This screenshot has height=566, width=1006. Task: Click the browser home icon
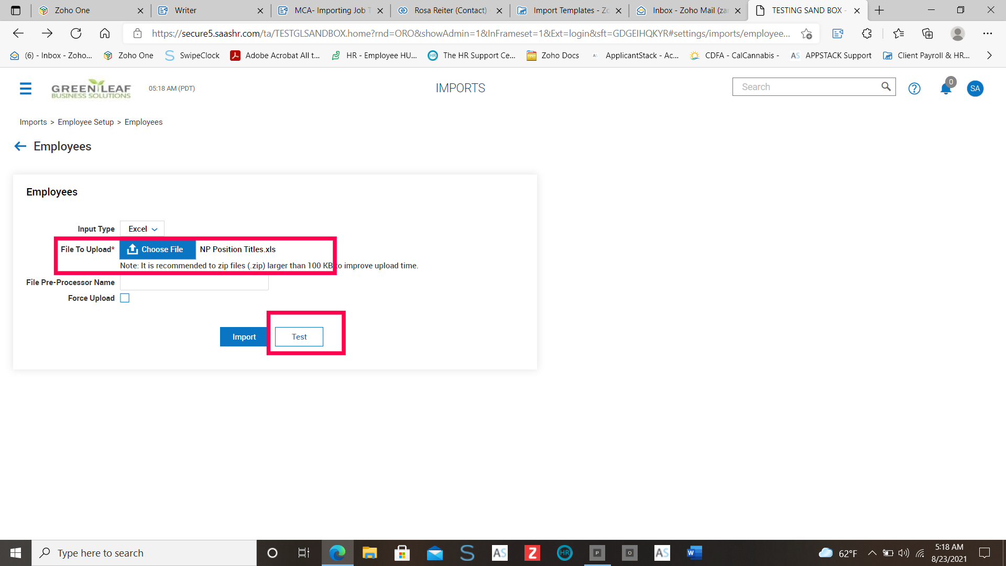pyautogui.click(x=105, y=34)
